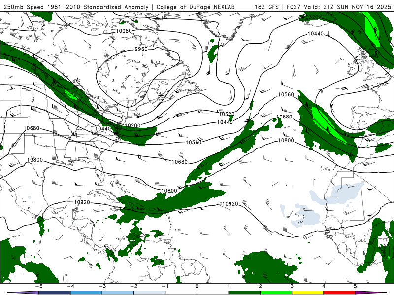
Task: Click the '3' color bar tick label
Action: point(292,286)
